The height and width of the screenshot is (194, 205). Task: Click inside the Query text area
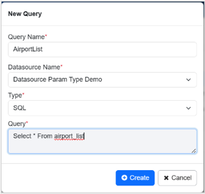click(x=102, y=141)
